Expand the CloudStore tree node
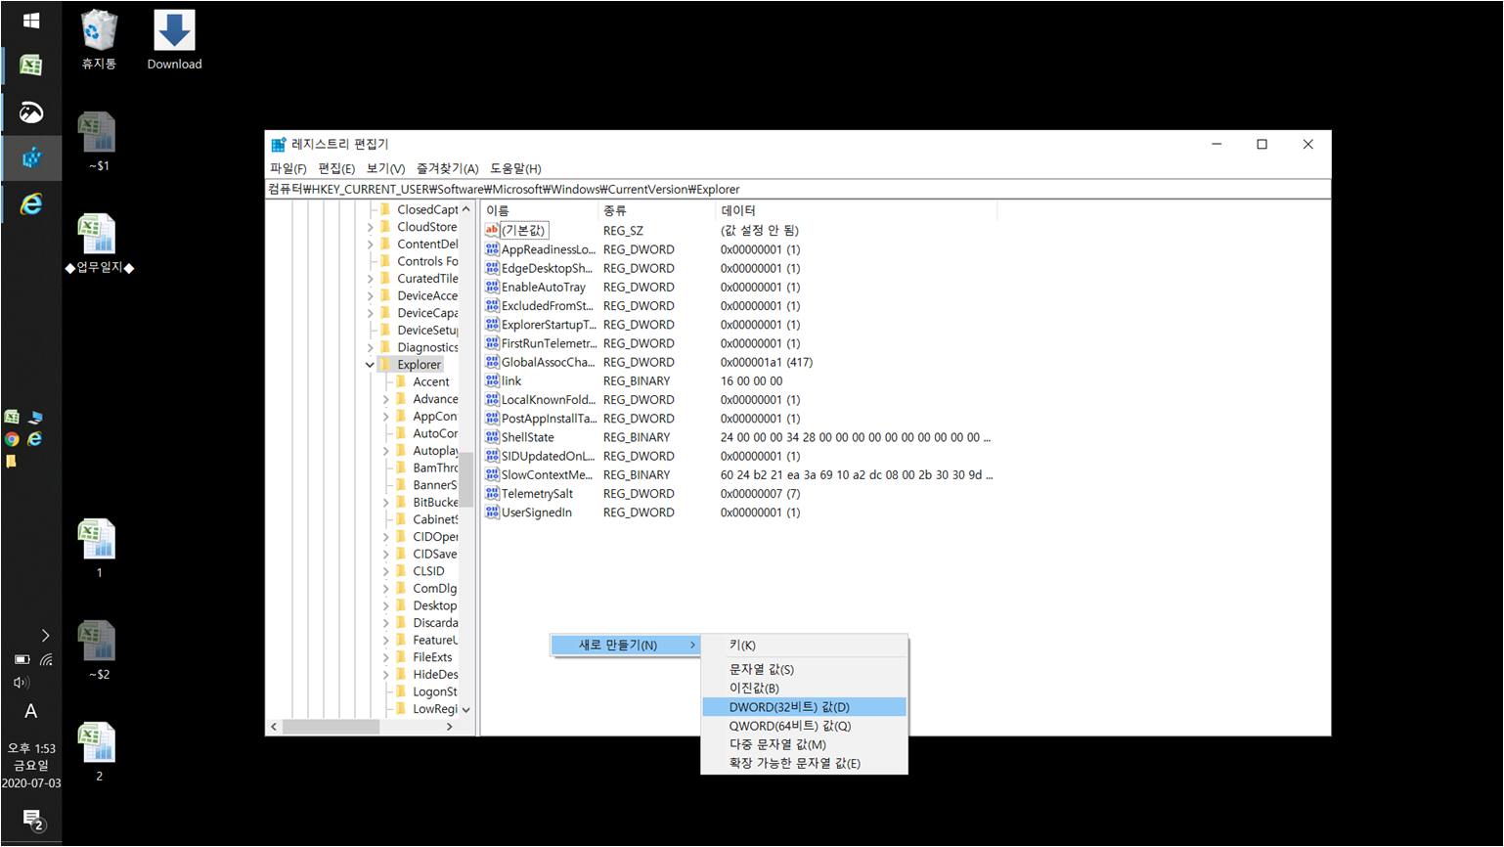This screenshot has height=847, width=1504. point(370,227)
